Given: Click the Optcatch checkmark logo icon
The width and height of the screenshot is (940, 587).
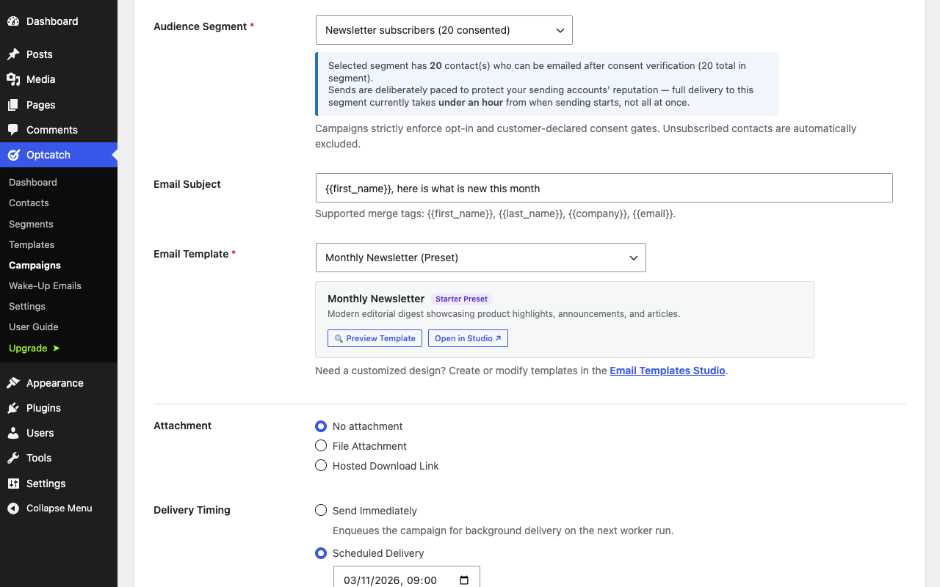Looking at the screenshot, I should (x=13, y=155).
